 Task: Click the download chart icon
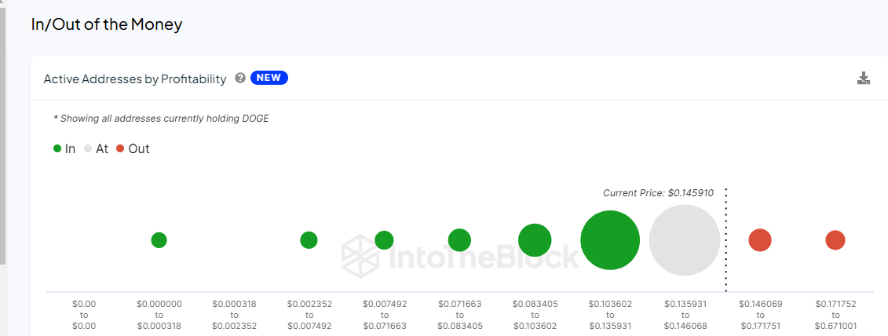(x=864, y=78)
